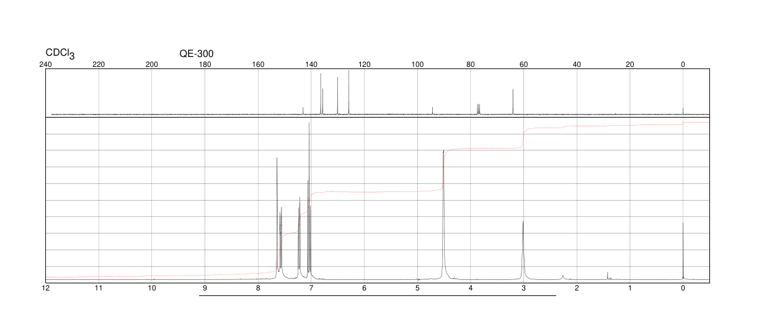Click the 40 ppm carbon axis label

point(577,64)
